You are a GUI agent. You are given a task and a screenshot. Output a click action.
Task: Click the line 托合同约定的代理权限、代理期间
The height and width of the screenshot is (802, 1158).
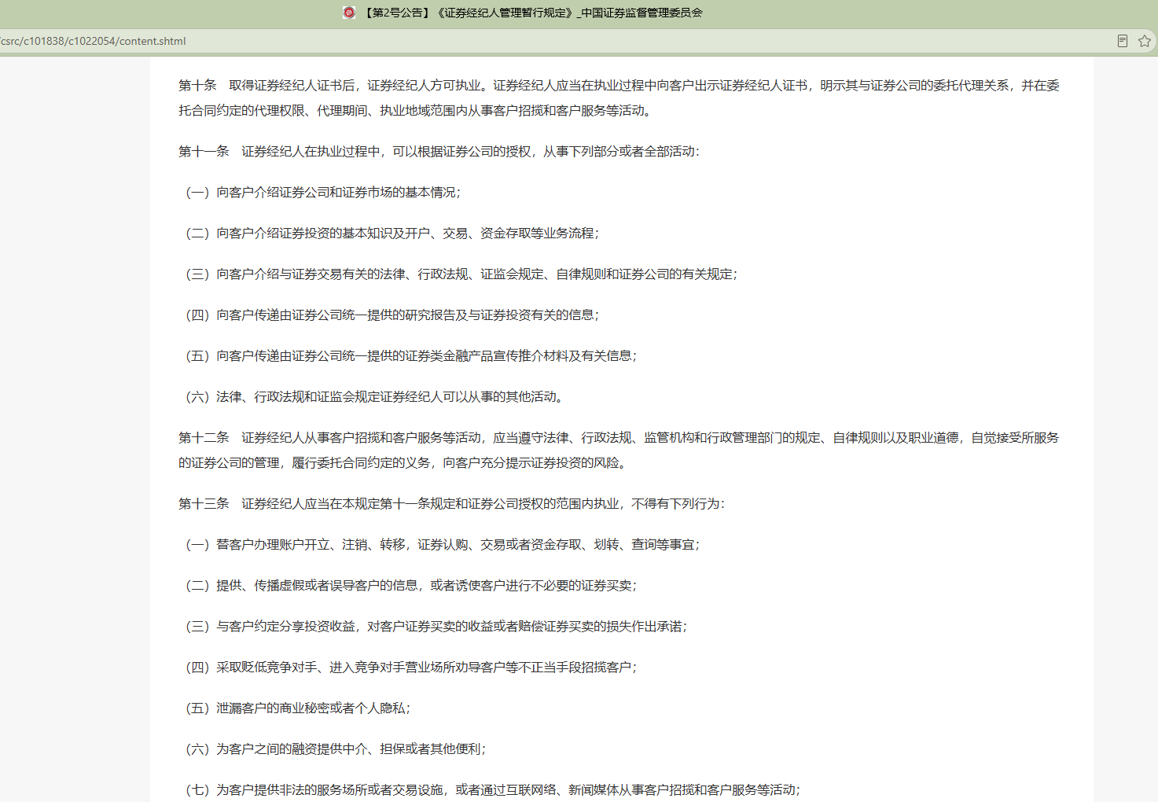point(417,110)
